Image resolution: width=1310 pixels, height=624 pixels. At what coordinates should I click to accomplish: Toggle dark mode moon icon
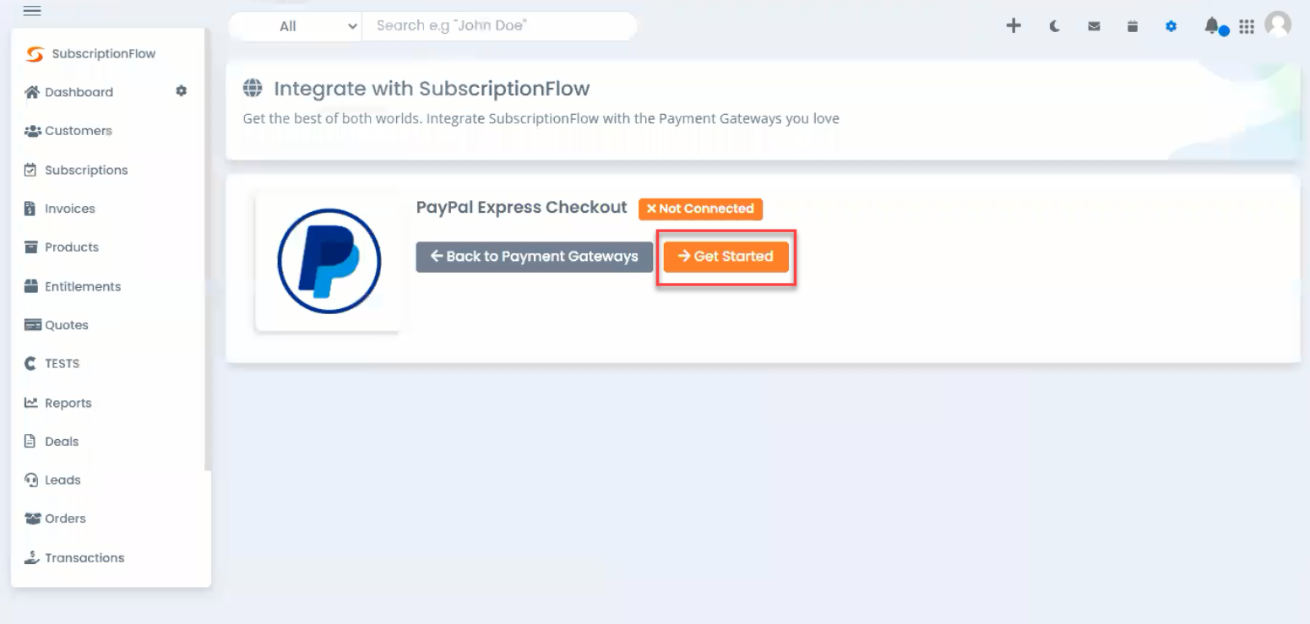click(x=1055, y=26)
